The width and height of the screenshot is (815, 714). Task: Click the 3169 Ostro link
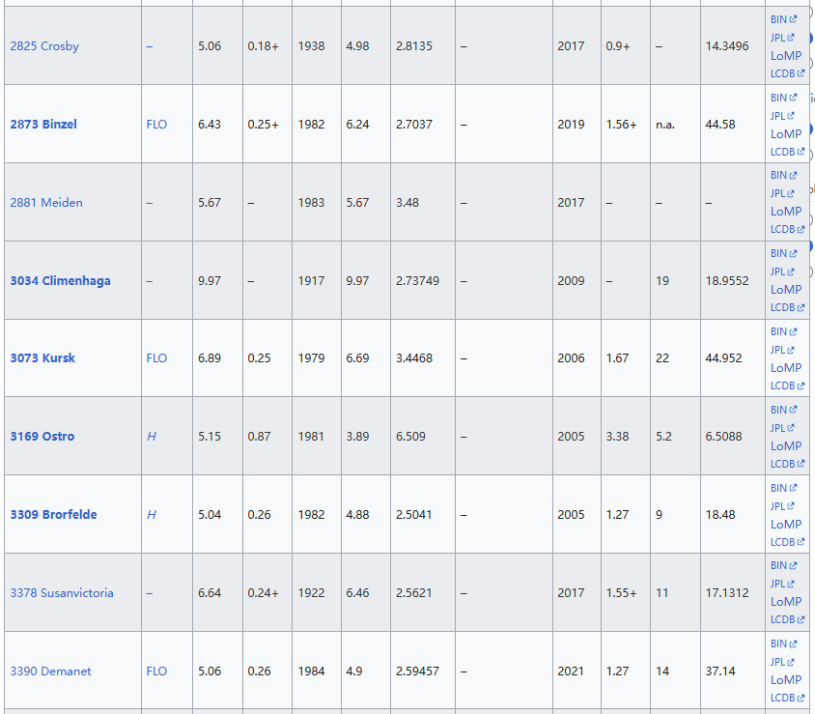[42, 437]
